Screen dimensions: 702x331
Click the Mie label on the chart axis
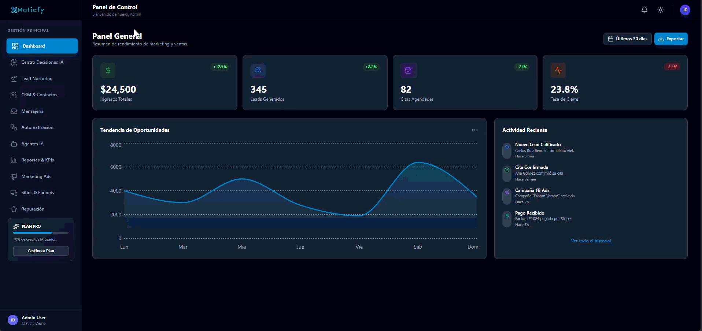click(x=242, y=247)
